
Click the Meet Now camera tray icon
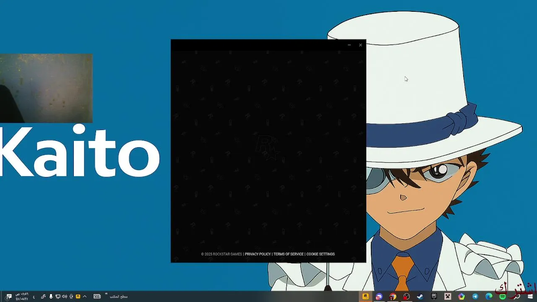pos(71,297)
